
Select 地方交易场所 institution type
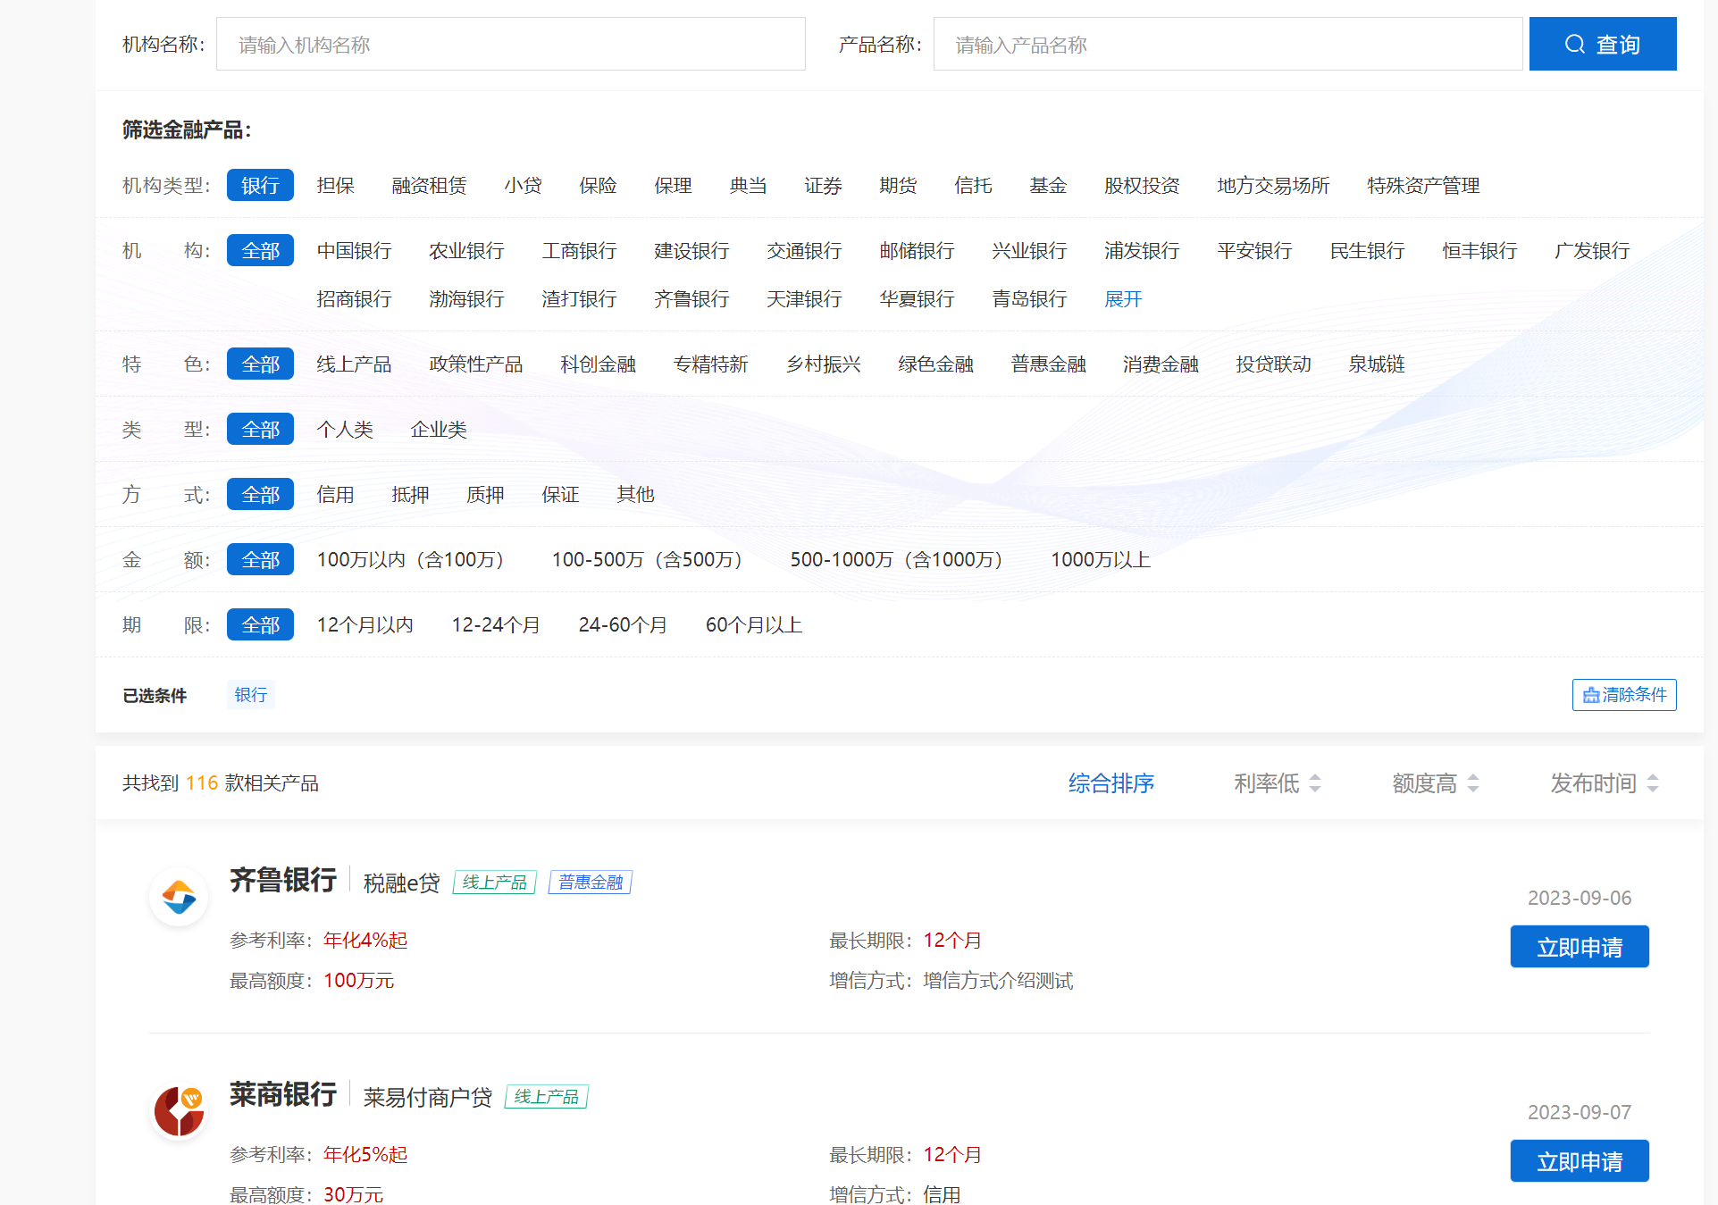[1273, 185]
